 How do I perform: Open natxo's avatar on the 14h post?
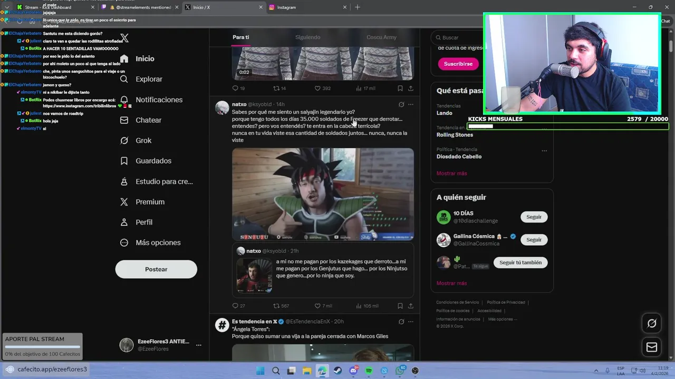(x=222, y=107)
